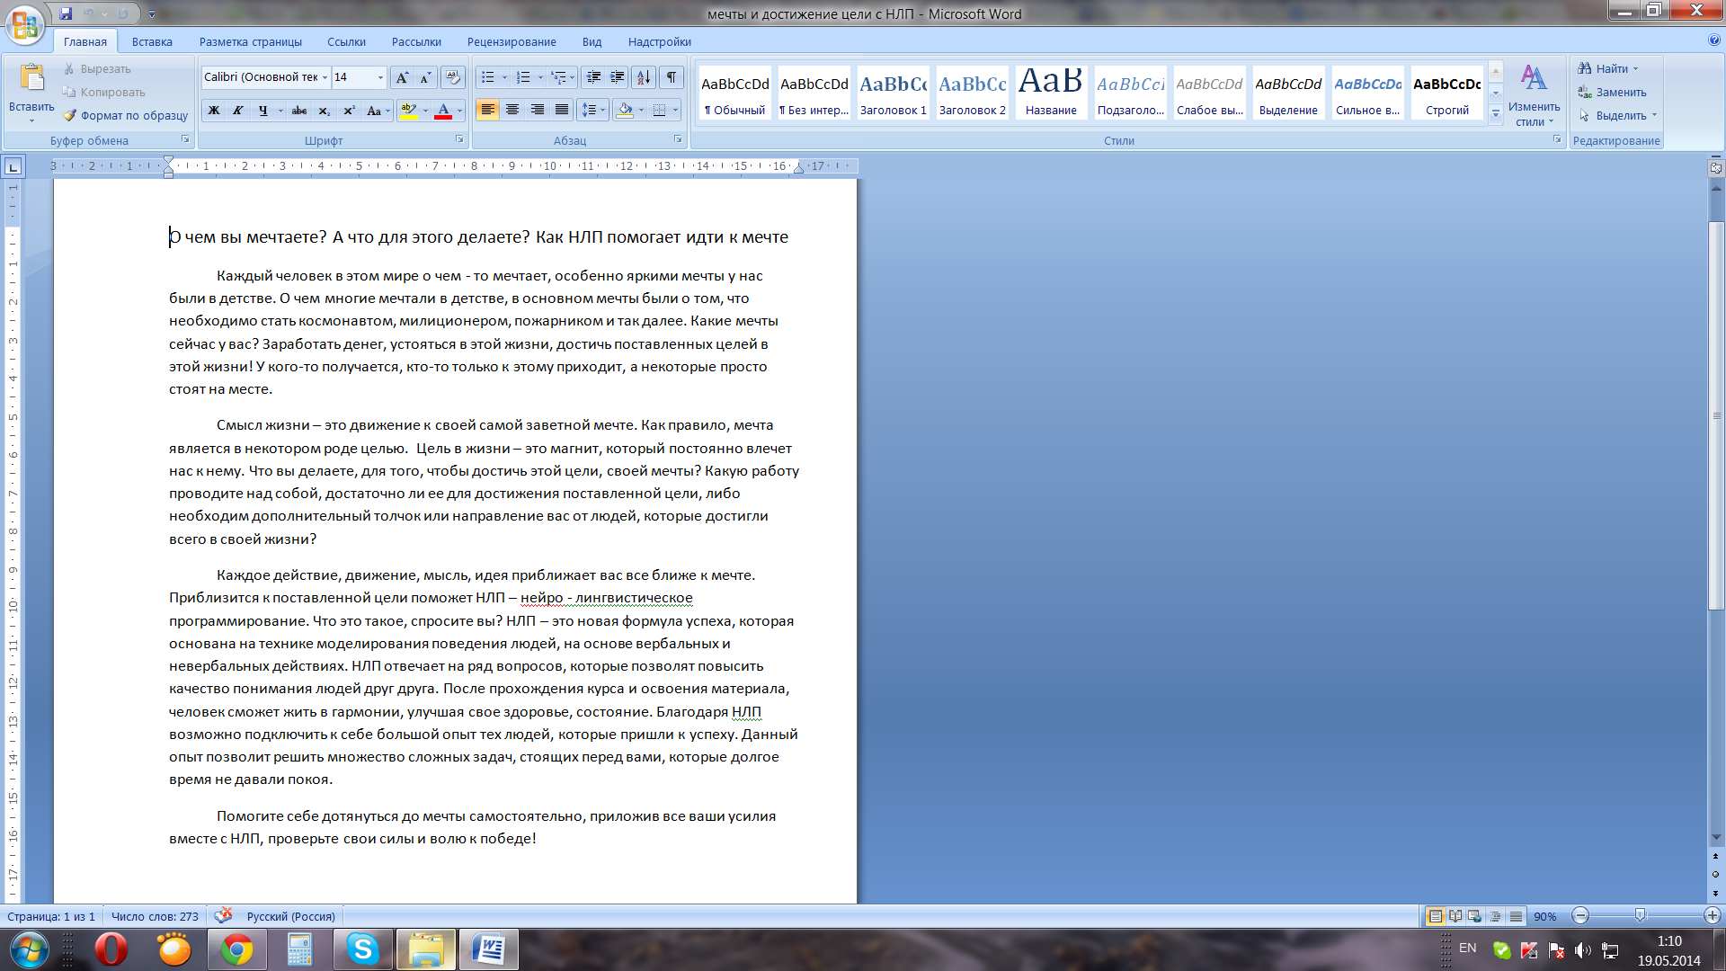The width and height of the screenshot is (1726, 971).
Task: Switch to full screen reading view
Action: [x=1455, y=916]
